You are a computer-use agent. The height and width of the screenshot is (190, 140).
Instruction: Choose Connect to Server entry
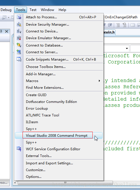59,52
